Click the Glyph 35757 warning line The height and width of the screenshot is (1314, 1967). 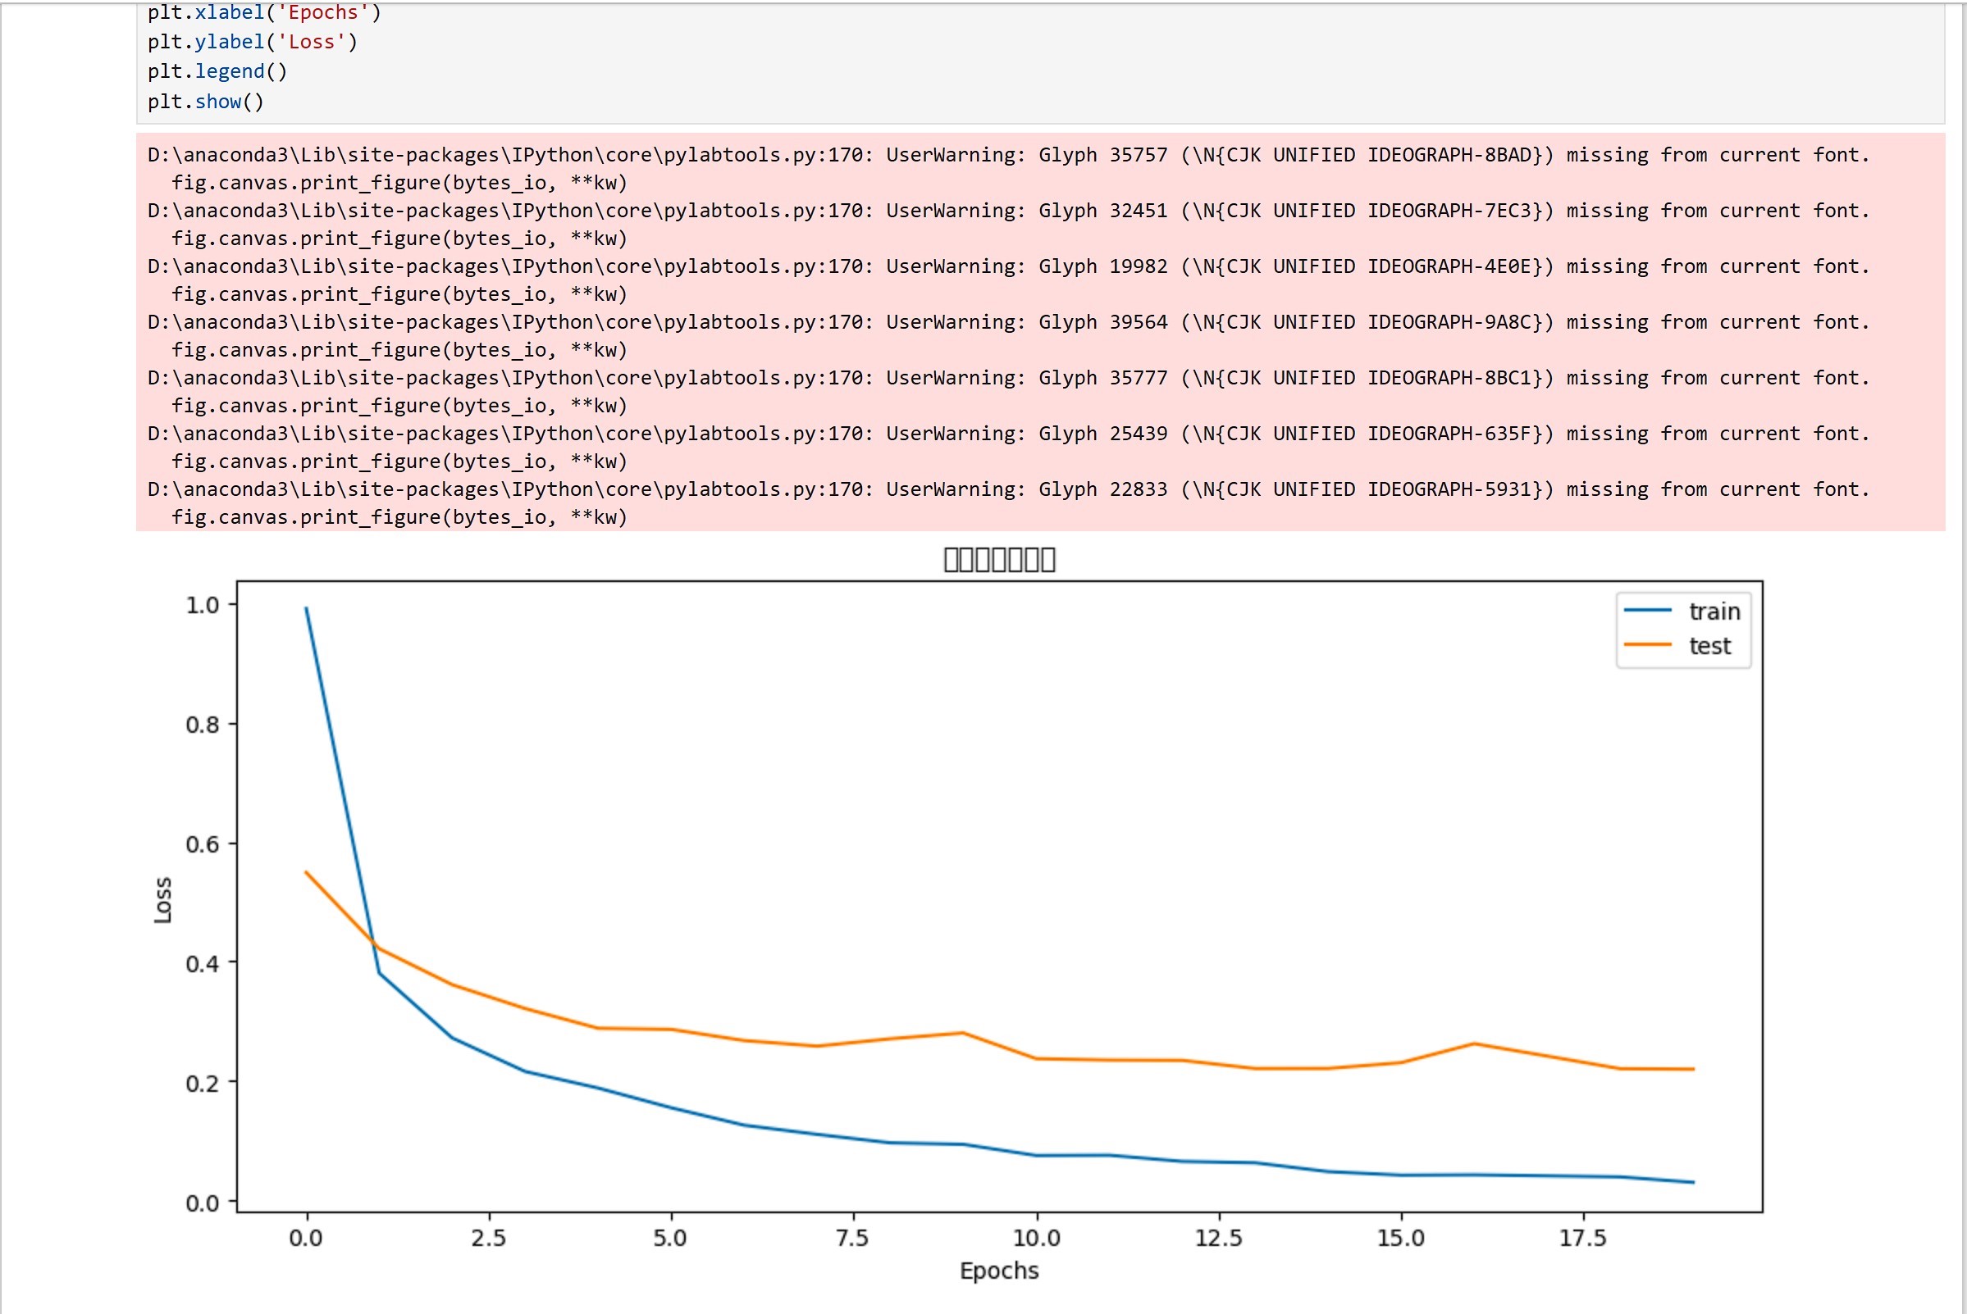coord(1102,155)
